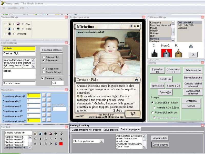The width and height of the screenshot is (205, 154).
Task: Pick the X mana symbol
Action: [56, 144]
